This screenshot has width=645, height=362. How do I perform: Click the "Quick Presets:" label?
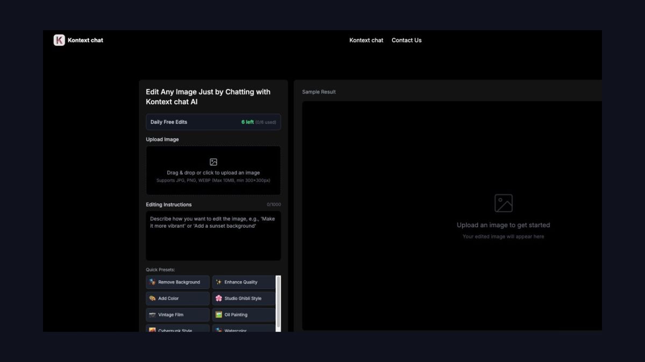161,270
